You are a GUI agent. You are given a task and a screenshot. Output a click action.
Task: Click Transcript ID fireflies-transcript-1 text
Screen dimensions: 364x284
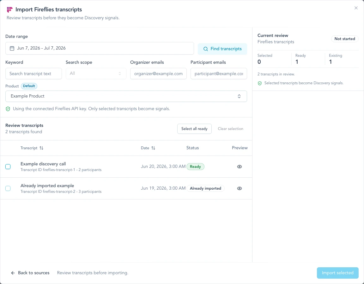click(48, 170)
